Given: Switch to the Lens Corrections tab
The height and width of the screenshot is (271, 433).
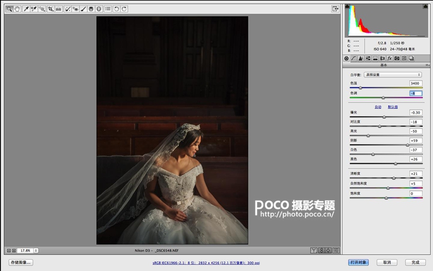Looking at the screenshot, I should point(383,59).
